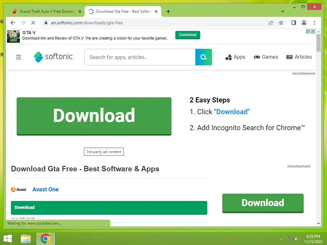327x245 pixels.
Task: Focus the Search for apps, articles field
Action: (140, 57)
